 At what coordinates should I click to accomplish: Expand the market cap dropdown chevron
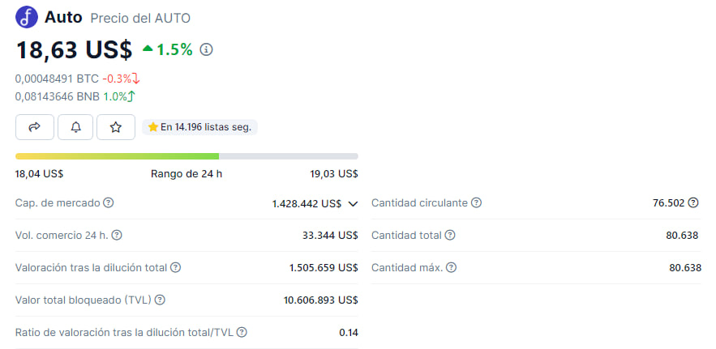pyautogui.click(x=353, y=204)
